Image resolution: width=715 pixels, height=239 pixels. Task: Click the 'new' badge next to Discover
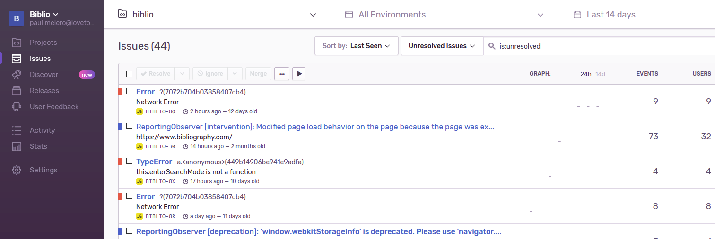(x=87, y=75)
